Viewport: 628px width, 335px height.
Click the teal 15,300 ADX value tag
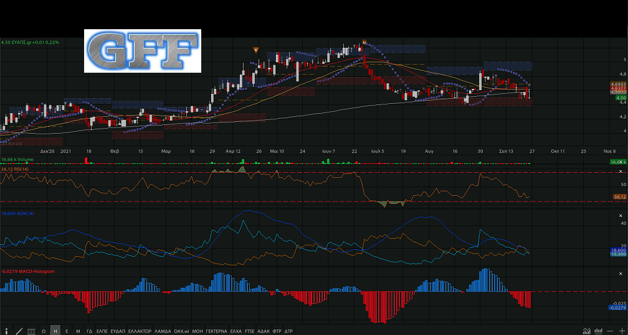point(619,254)
